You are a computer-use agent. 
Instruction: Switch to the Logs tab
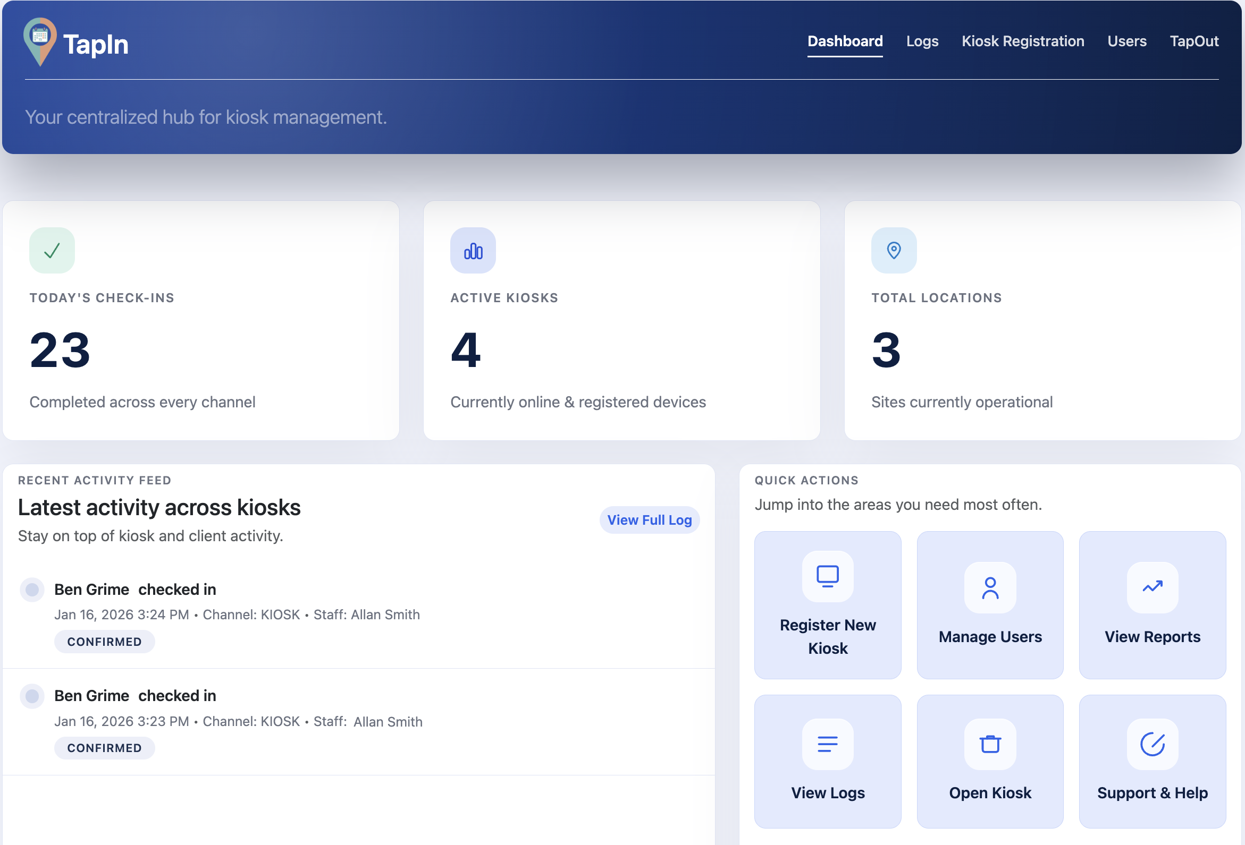tap(922, 41)
